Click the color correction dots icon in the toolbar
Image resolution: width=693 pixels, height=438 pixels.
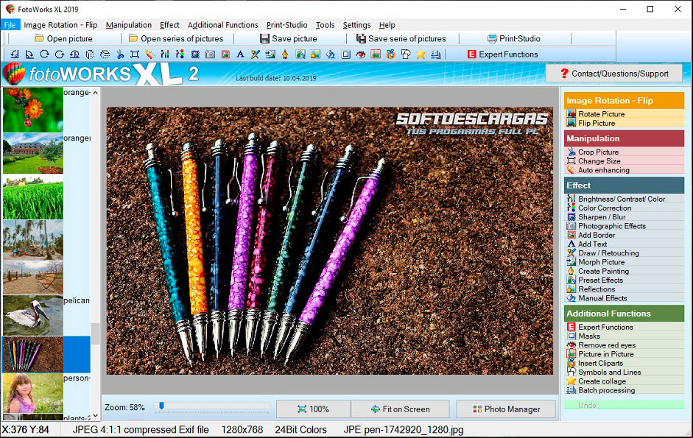[x=180, y=54]
